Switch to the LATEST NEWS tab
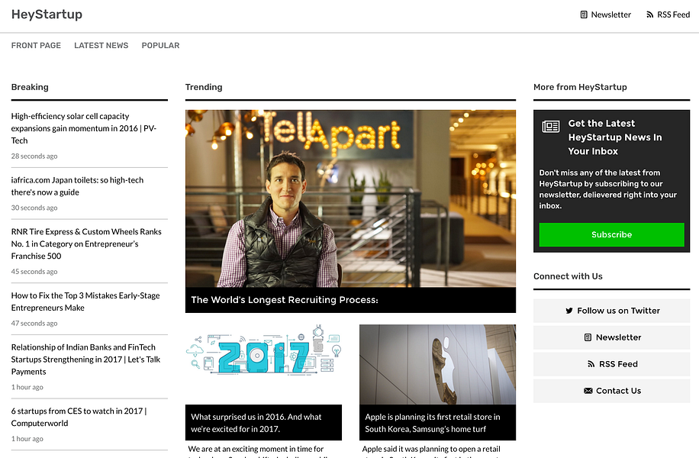This screenshot has height=458, width=699. [101, 46]
